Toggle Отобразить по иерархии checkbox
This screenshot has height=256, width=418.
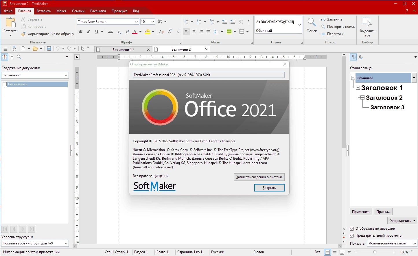click(352, 229)
